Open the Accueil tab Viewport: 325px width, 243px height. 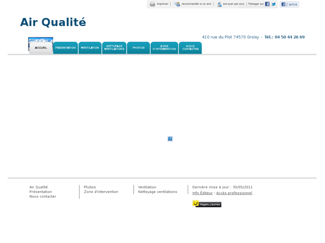41,48
